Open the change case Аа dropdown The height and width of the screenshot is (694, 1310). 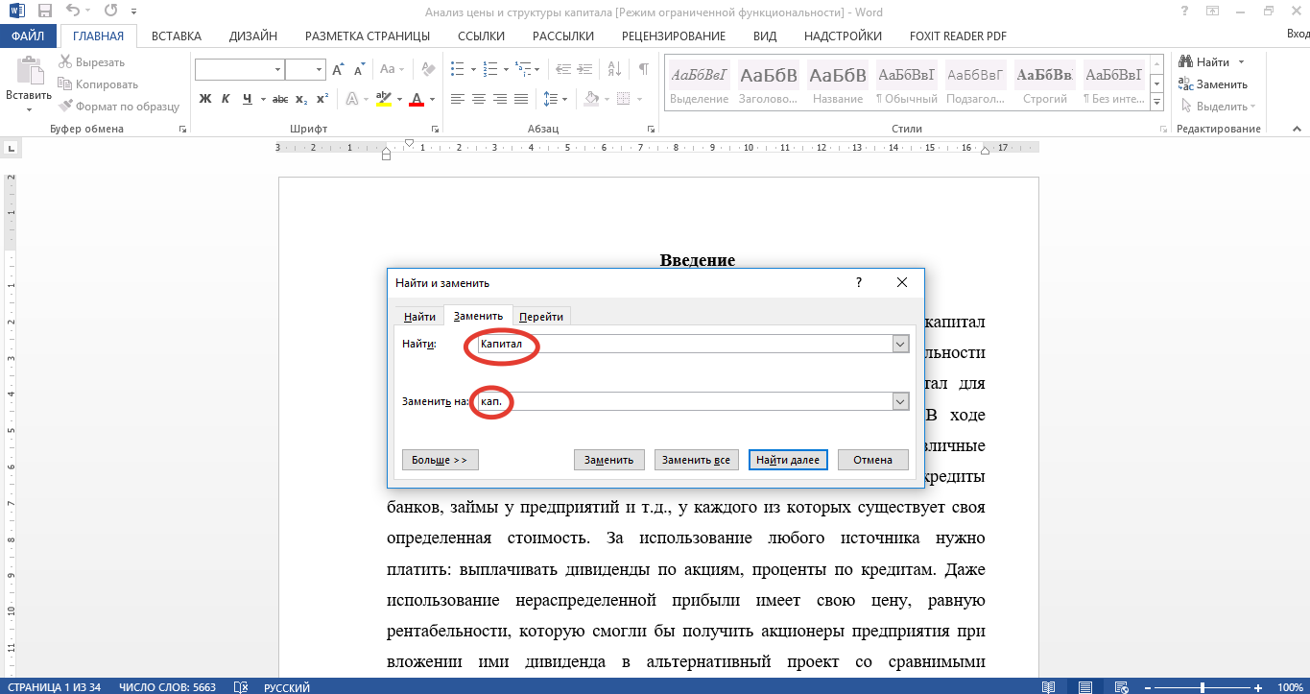pos(392,70)
